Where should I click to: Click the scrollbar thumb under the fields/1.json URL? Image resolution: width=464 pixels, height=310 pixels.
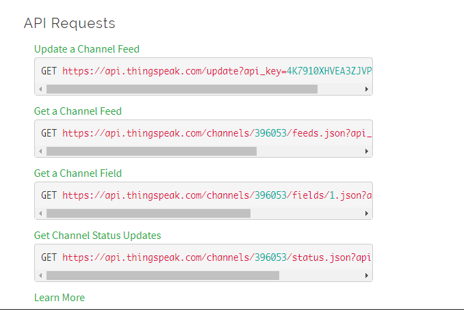pos(149,214)
